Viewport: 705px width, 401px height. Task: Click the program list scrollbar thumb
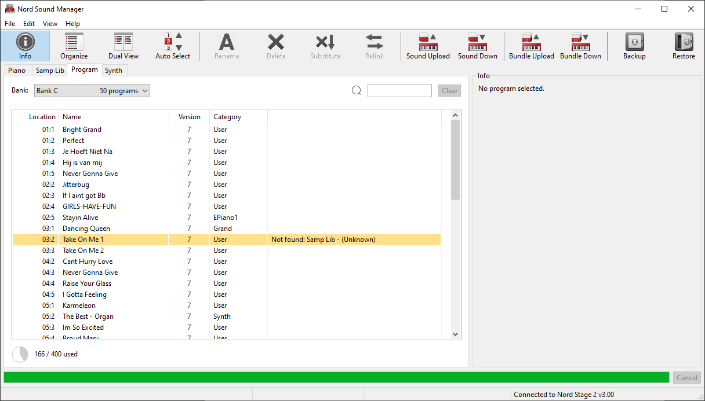pos(455,160)
